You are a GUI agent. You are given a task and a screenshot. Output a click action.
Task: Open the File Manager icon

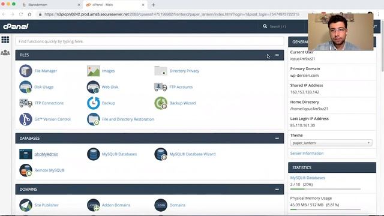[x=26, y=71]
